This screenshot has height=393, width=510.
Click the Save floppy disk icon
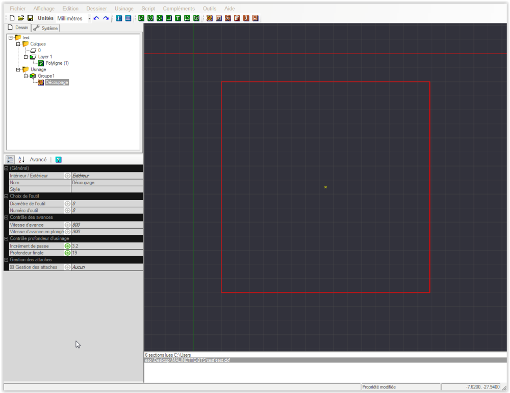[x=30, y=18]
